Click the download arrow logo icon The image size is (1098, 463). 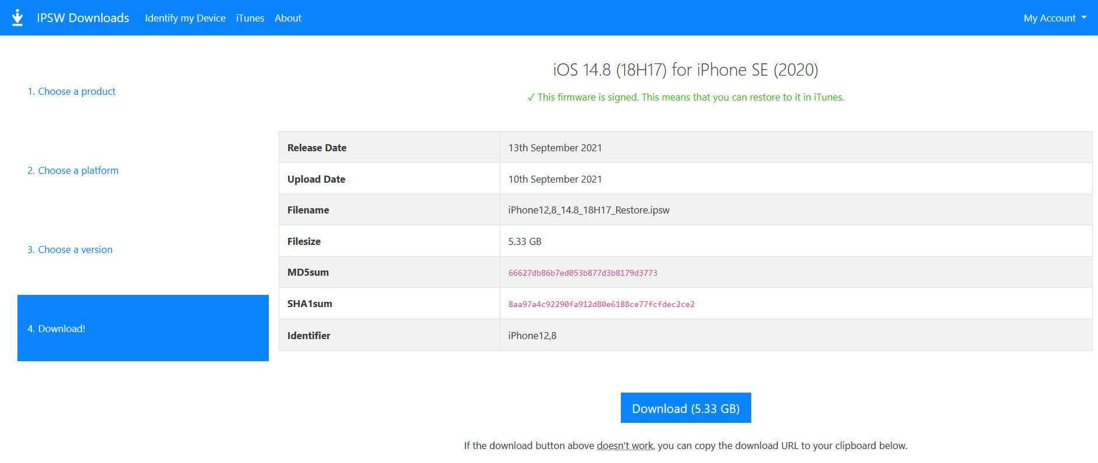click(x=17, y=17)
